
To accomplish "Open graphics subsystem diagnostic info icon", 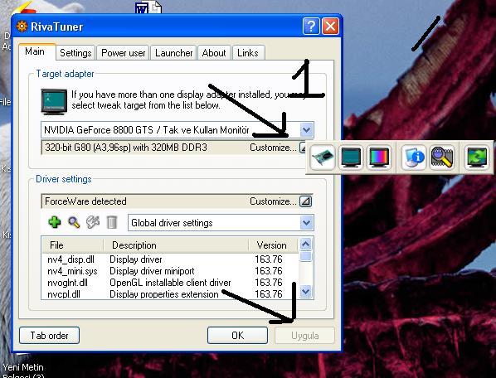I will click(x=413, y=157).
